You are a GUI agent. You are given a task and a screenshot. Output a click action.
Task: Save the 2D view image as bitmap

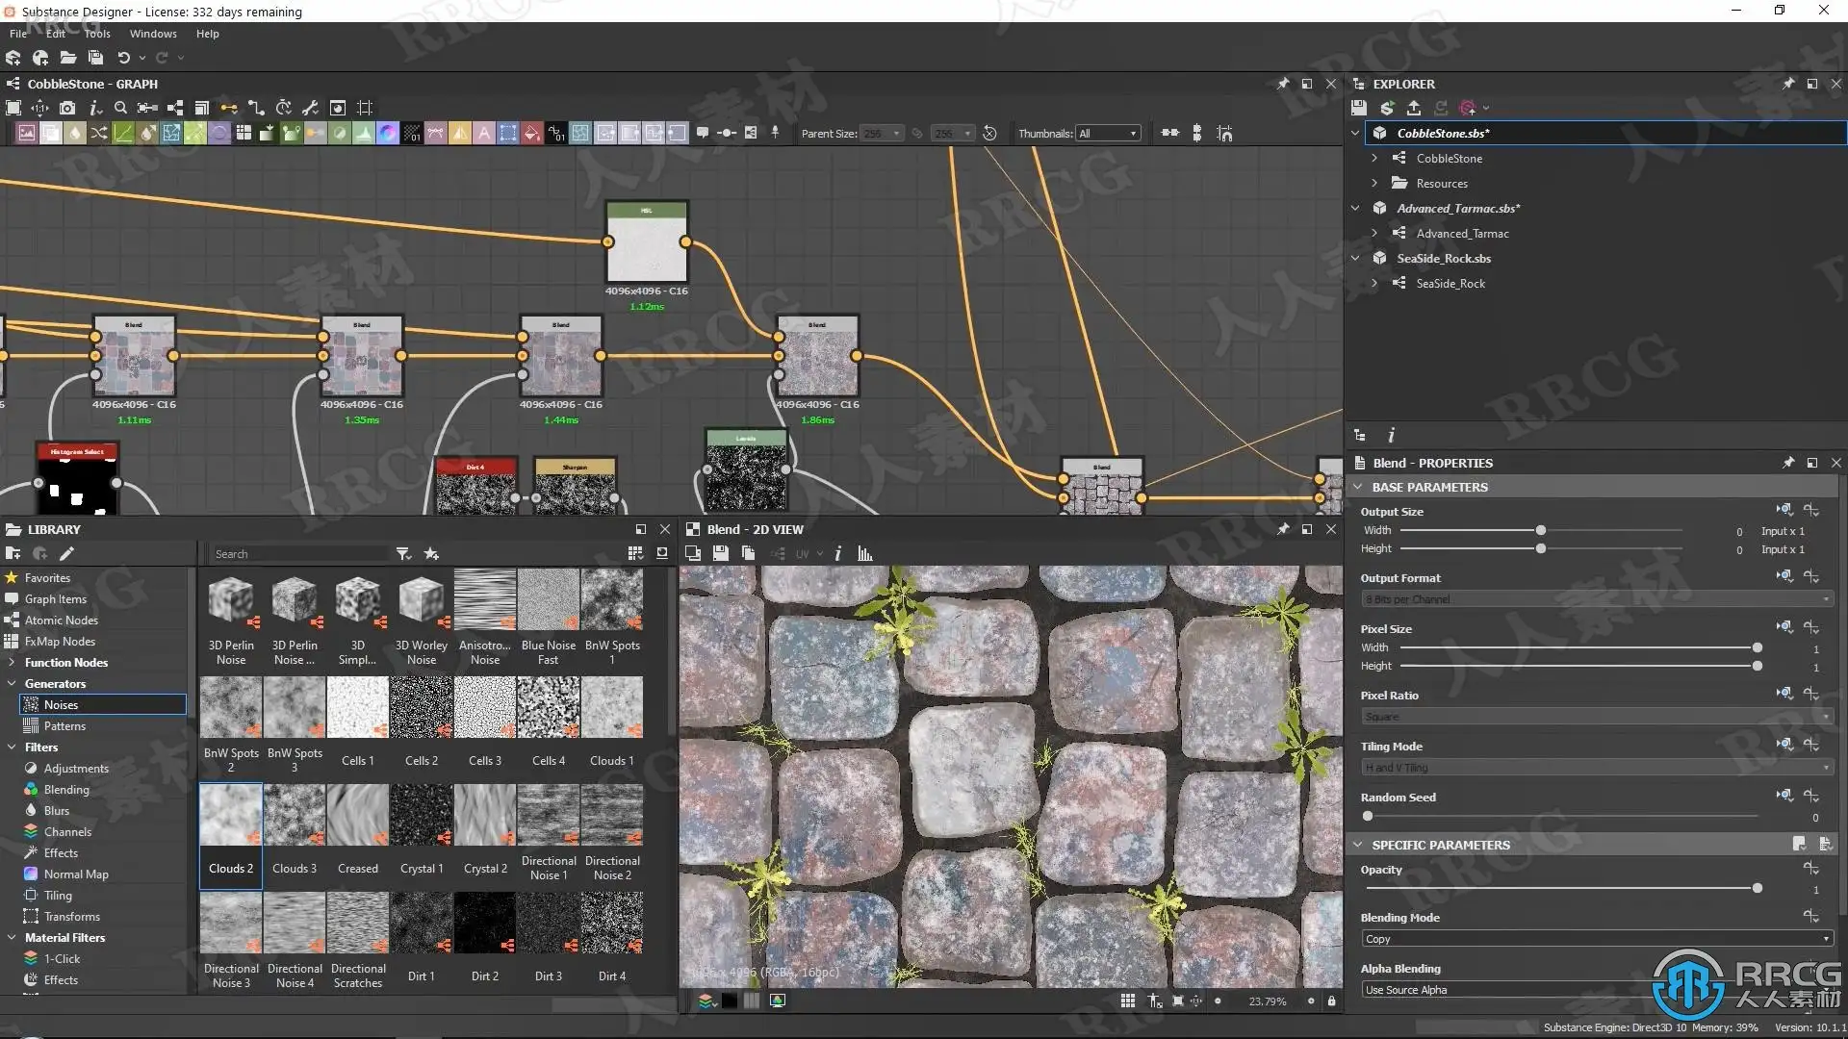coord(720,554)
